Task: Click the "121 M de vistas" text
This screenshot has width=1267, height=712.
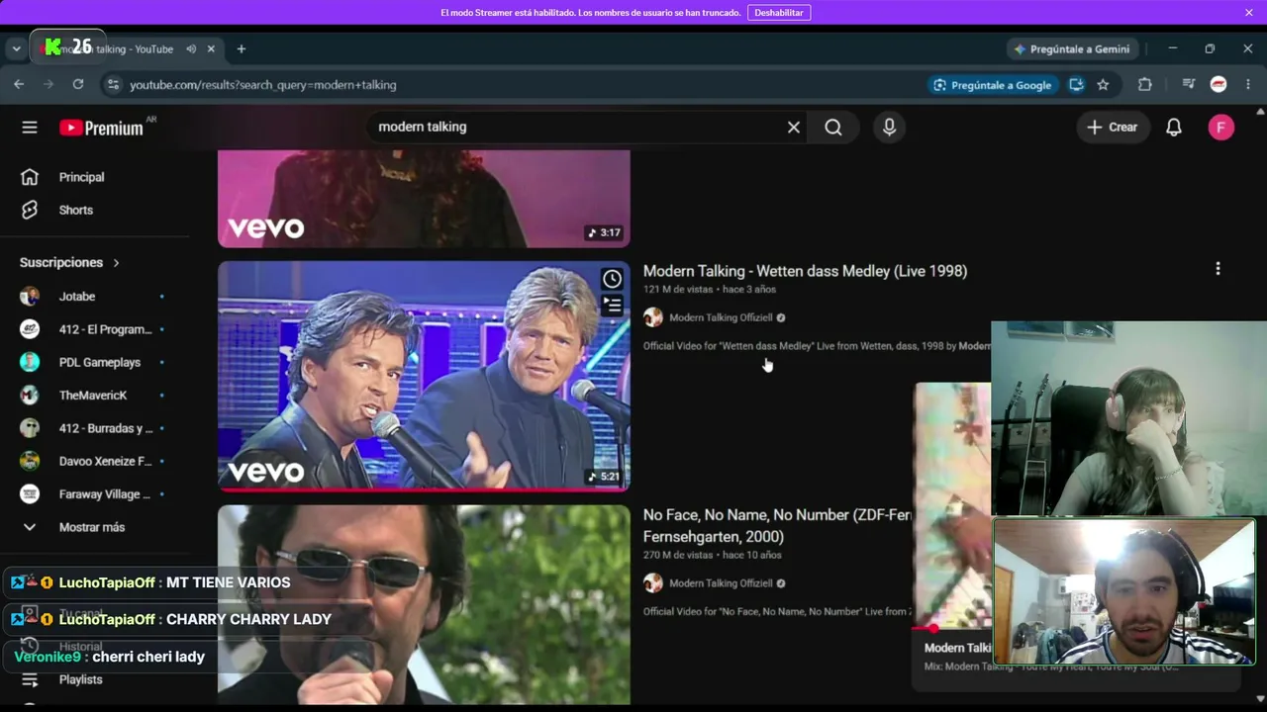Action: point(678,290)
